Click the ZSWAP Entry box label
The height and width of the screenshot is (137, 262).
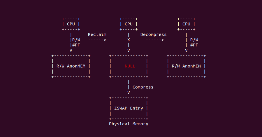[129, 108]
